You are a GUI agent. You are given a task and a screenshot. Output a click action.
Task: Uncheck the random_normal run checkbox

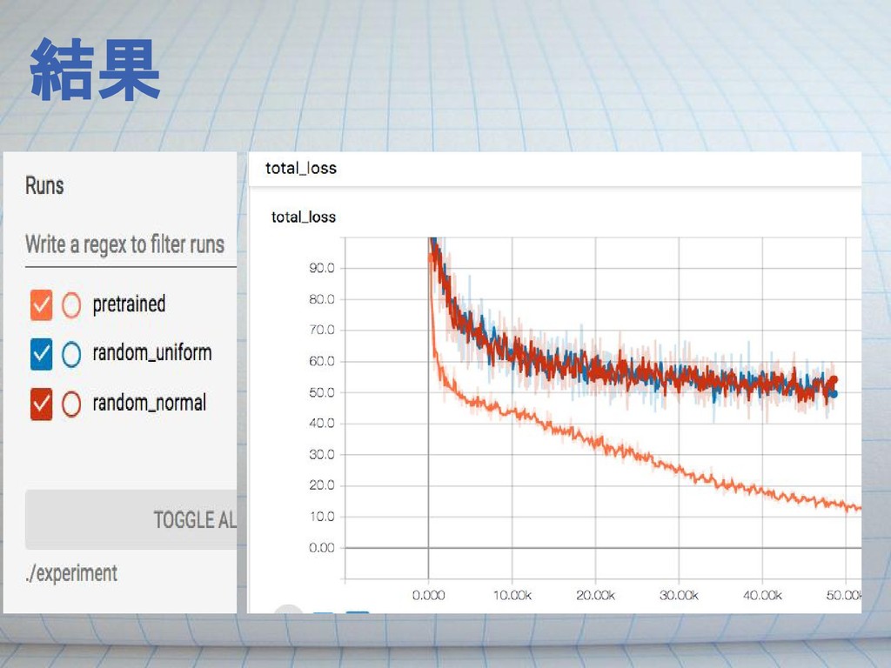(42, 404)
